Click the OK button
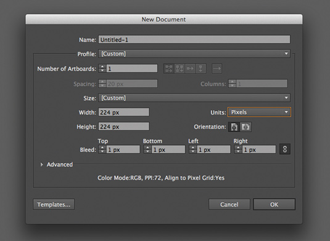This screenshot has height=241, width=330. (x=274, y=204)
